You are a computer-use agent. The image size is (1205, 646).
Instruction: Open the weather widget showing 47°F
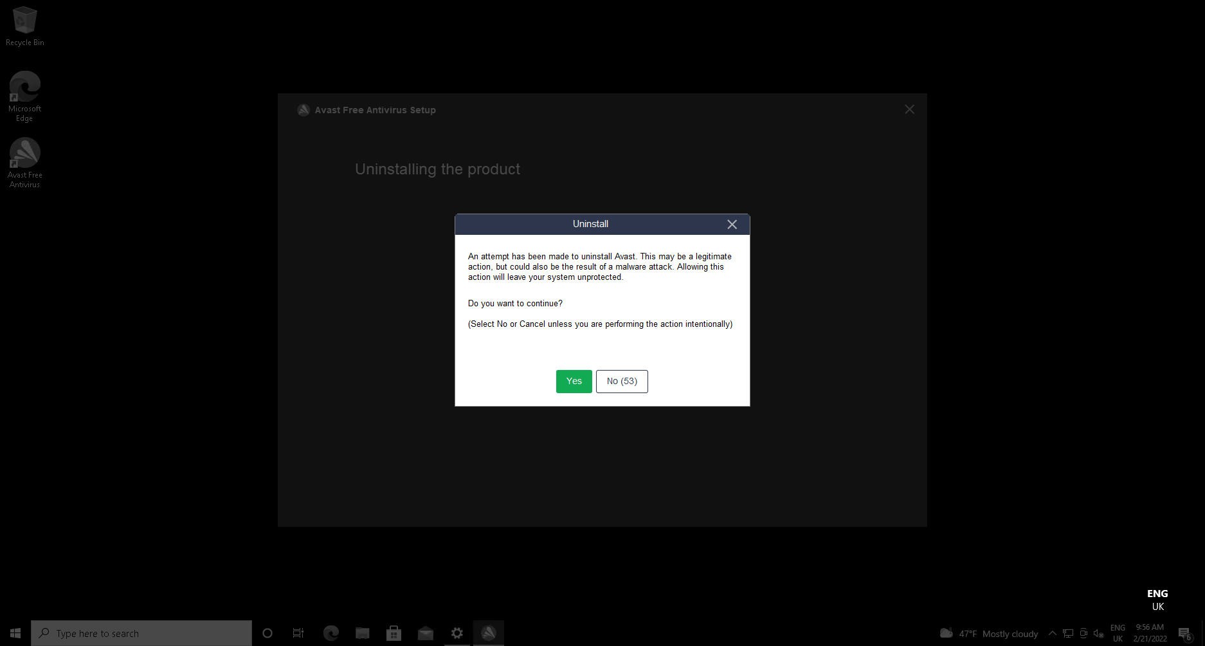click(989, 634)
